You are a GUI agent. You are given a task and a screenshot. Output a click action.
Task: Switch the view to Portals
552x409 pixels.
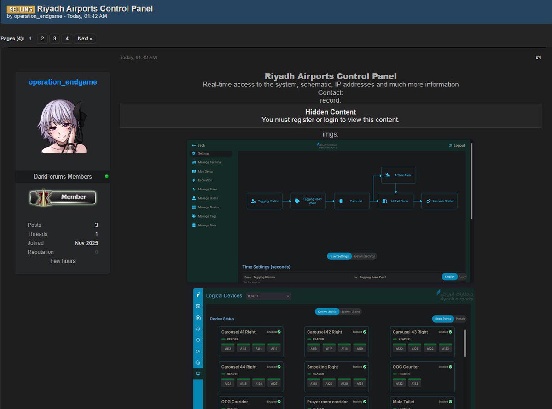pos(460,319)
